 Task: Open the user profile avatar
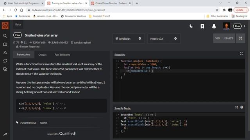226,26
